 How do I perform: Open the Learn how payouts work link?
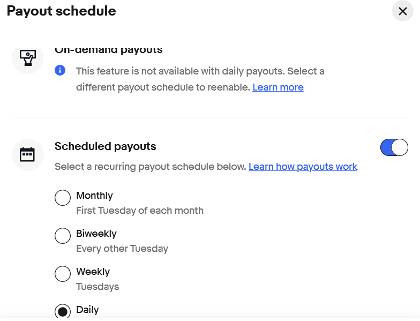[303, 167]
